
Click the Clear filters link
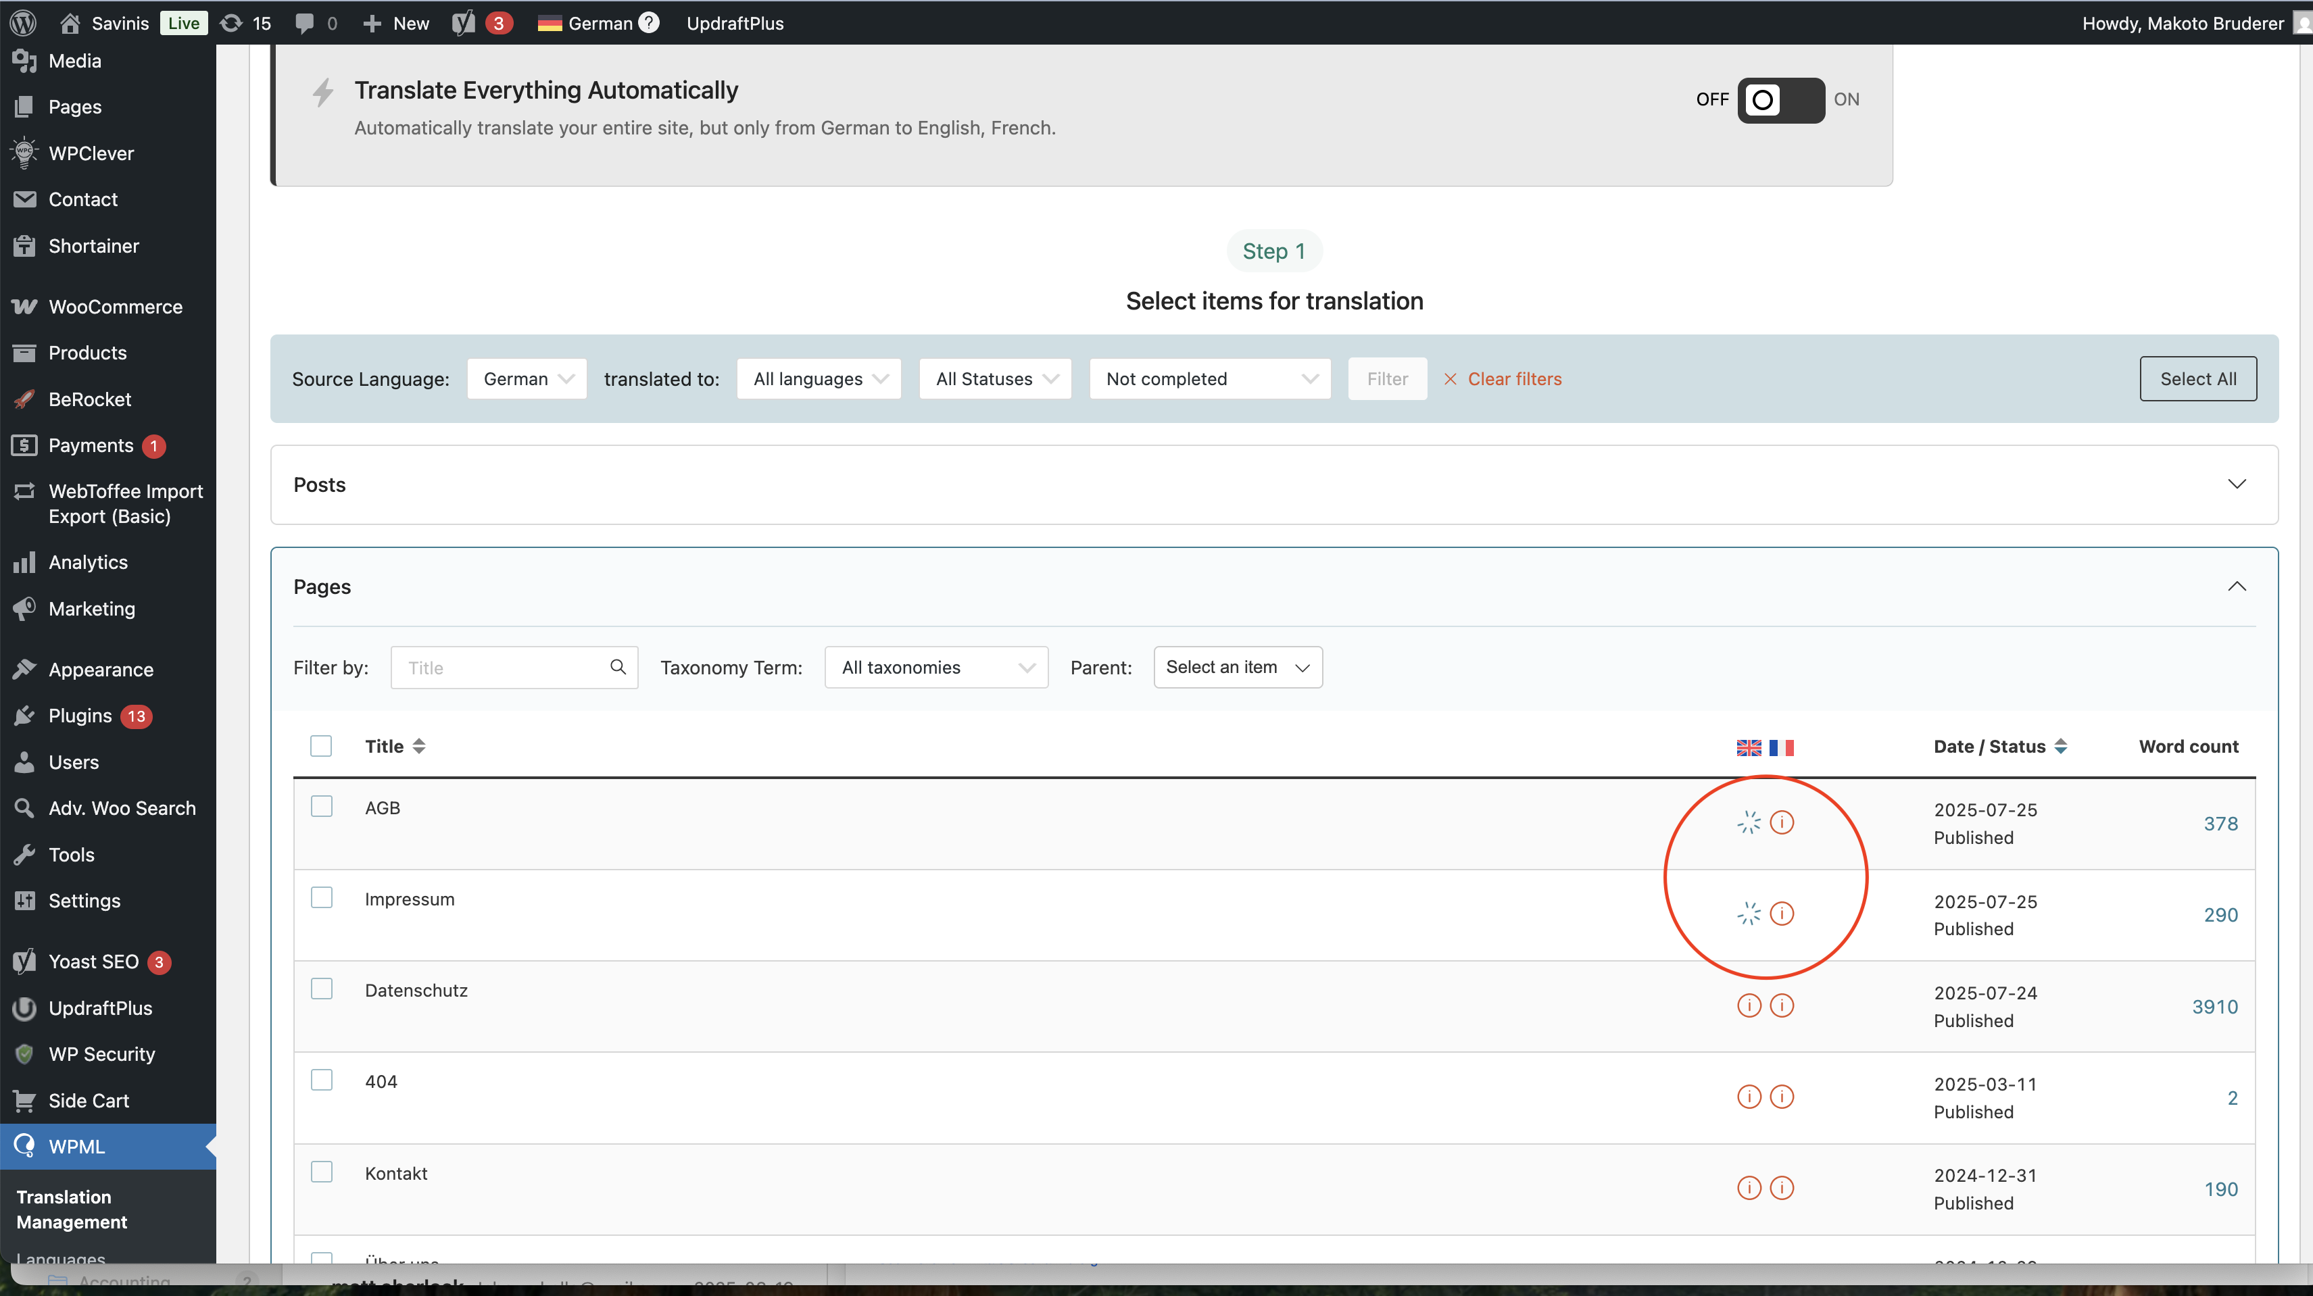(x=1515, y=379)
